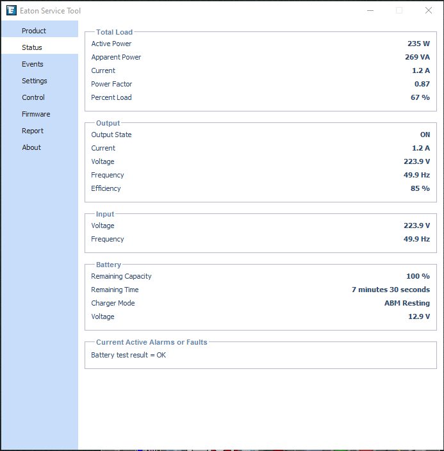Screen dimensions: 444x451
Task: Select the Percent Load value 67 %
Action: click(420, 97)
